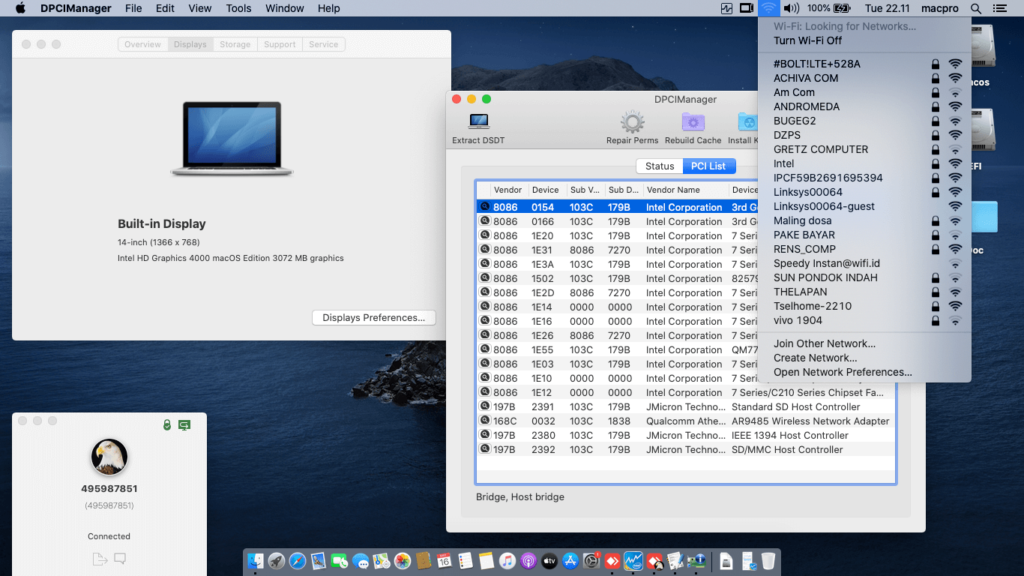1024x576 pixels.
Task: Choose Create Network...
Action: [x=864, y=358]
